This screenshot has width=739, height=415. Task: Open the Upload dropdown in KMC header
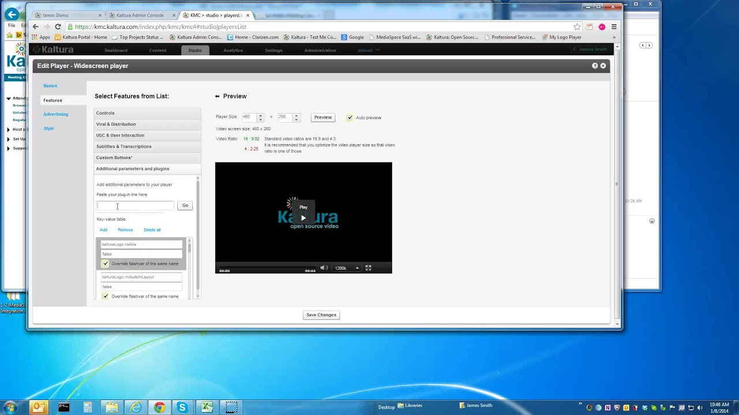tap(368, 50)
